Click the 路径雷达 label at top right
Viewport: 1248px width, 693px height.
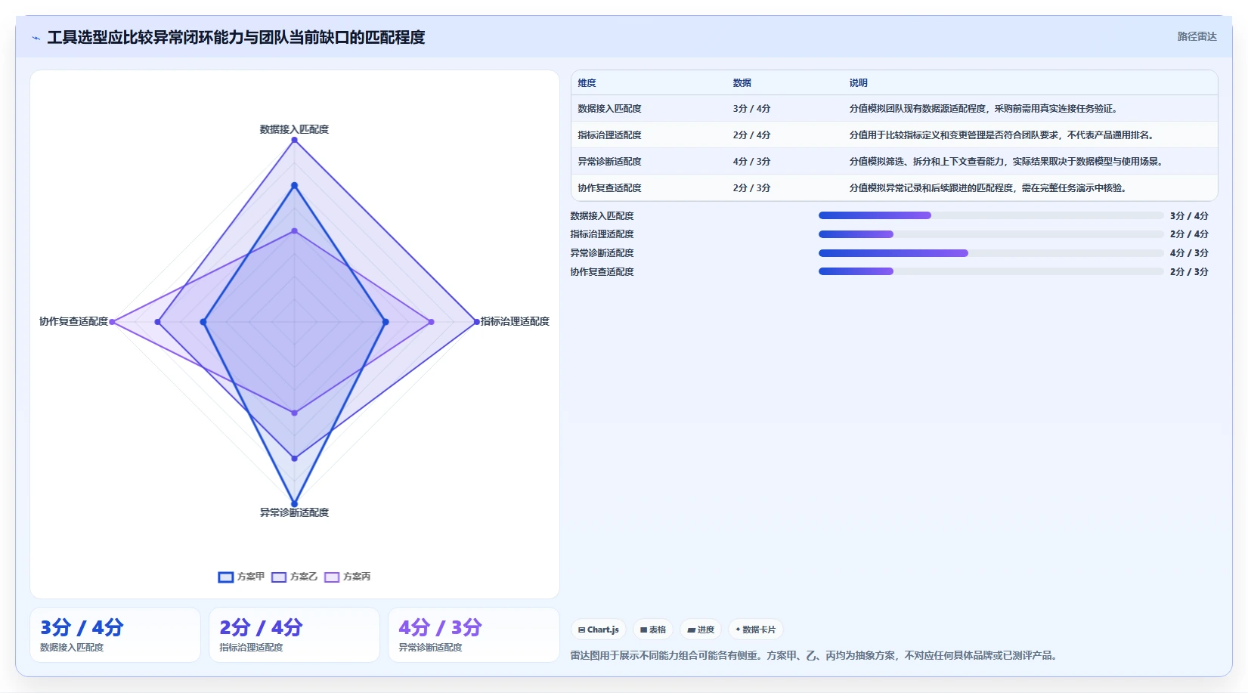[x=1197, y=36]
